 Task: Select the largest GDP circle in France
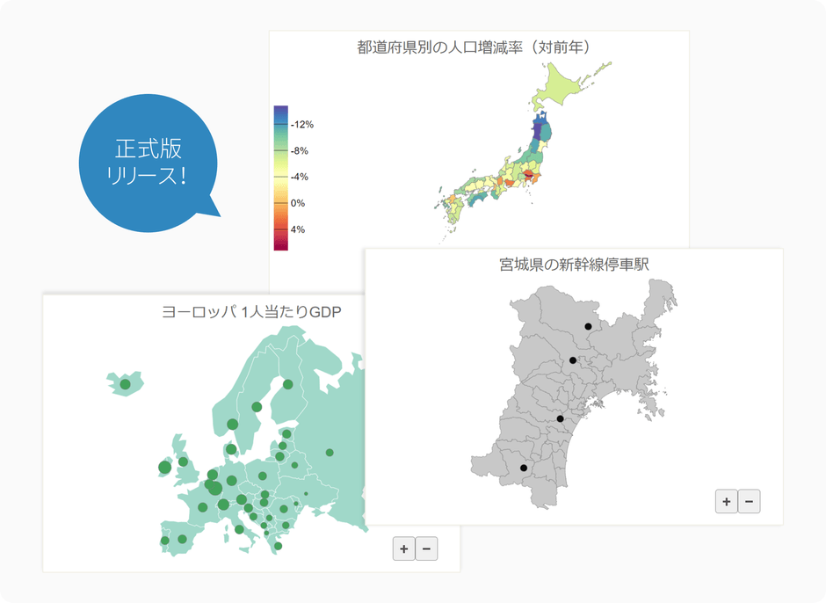(203, 506)
